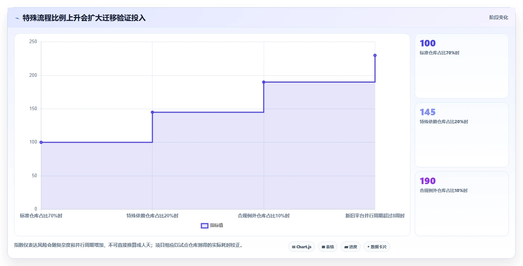Viewport: 523px width, 266px height.
Task: Click the x-axis label 合规例外仓库占比10%时
Action: (264, 216)
